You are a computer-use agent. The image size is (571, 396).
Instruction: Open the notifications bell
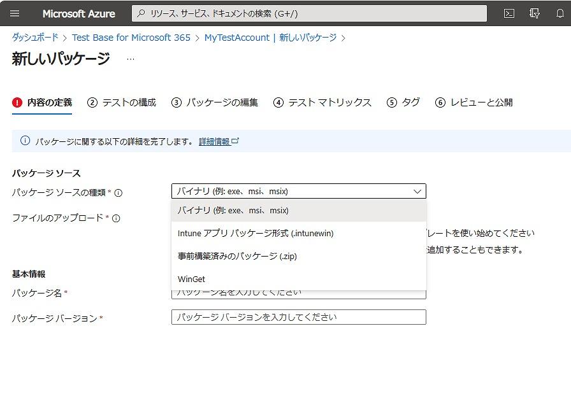coord(560,13)
